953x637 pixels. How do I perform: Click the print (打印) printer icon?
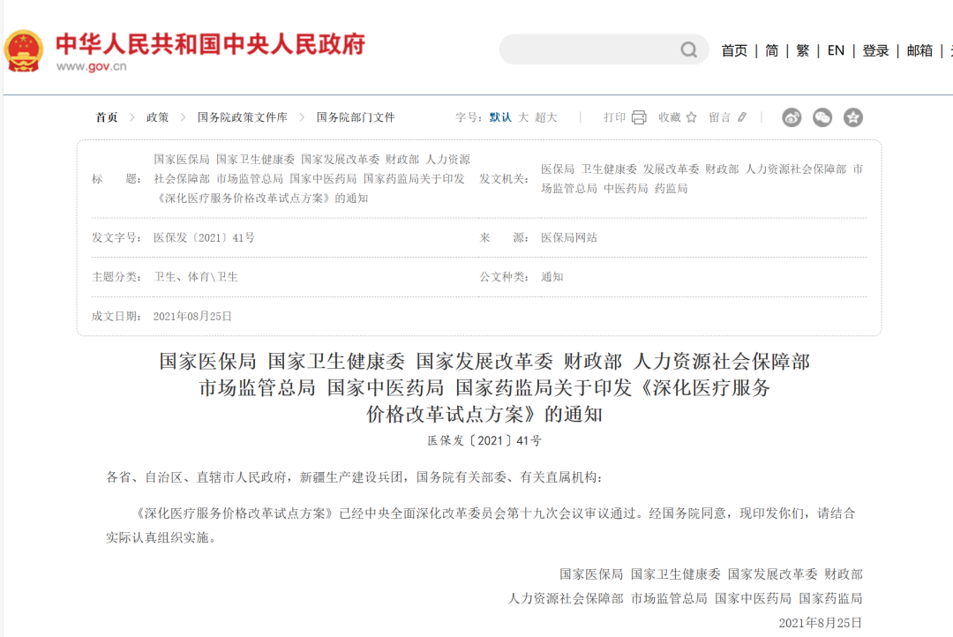tap(639, 117)
